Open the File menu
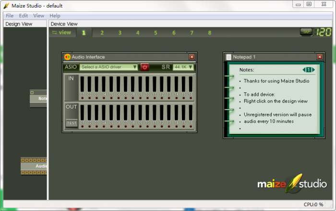This screenshot has width=336, height=211. tap(10, 16)
